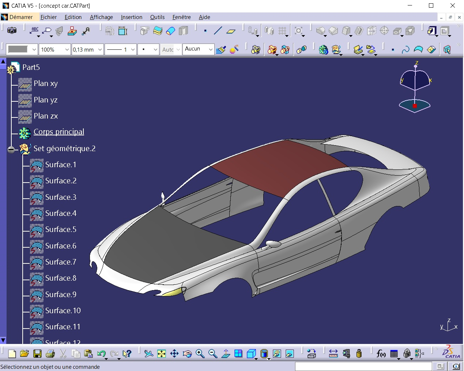Image resolution: width=464 pixels, height=371 pixels.
Task: Click the camera capture icon
Action: pyautogui.click(x=12, y=31)
